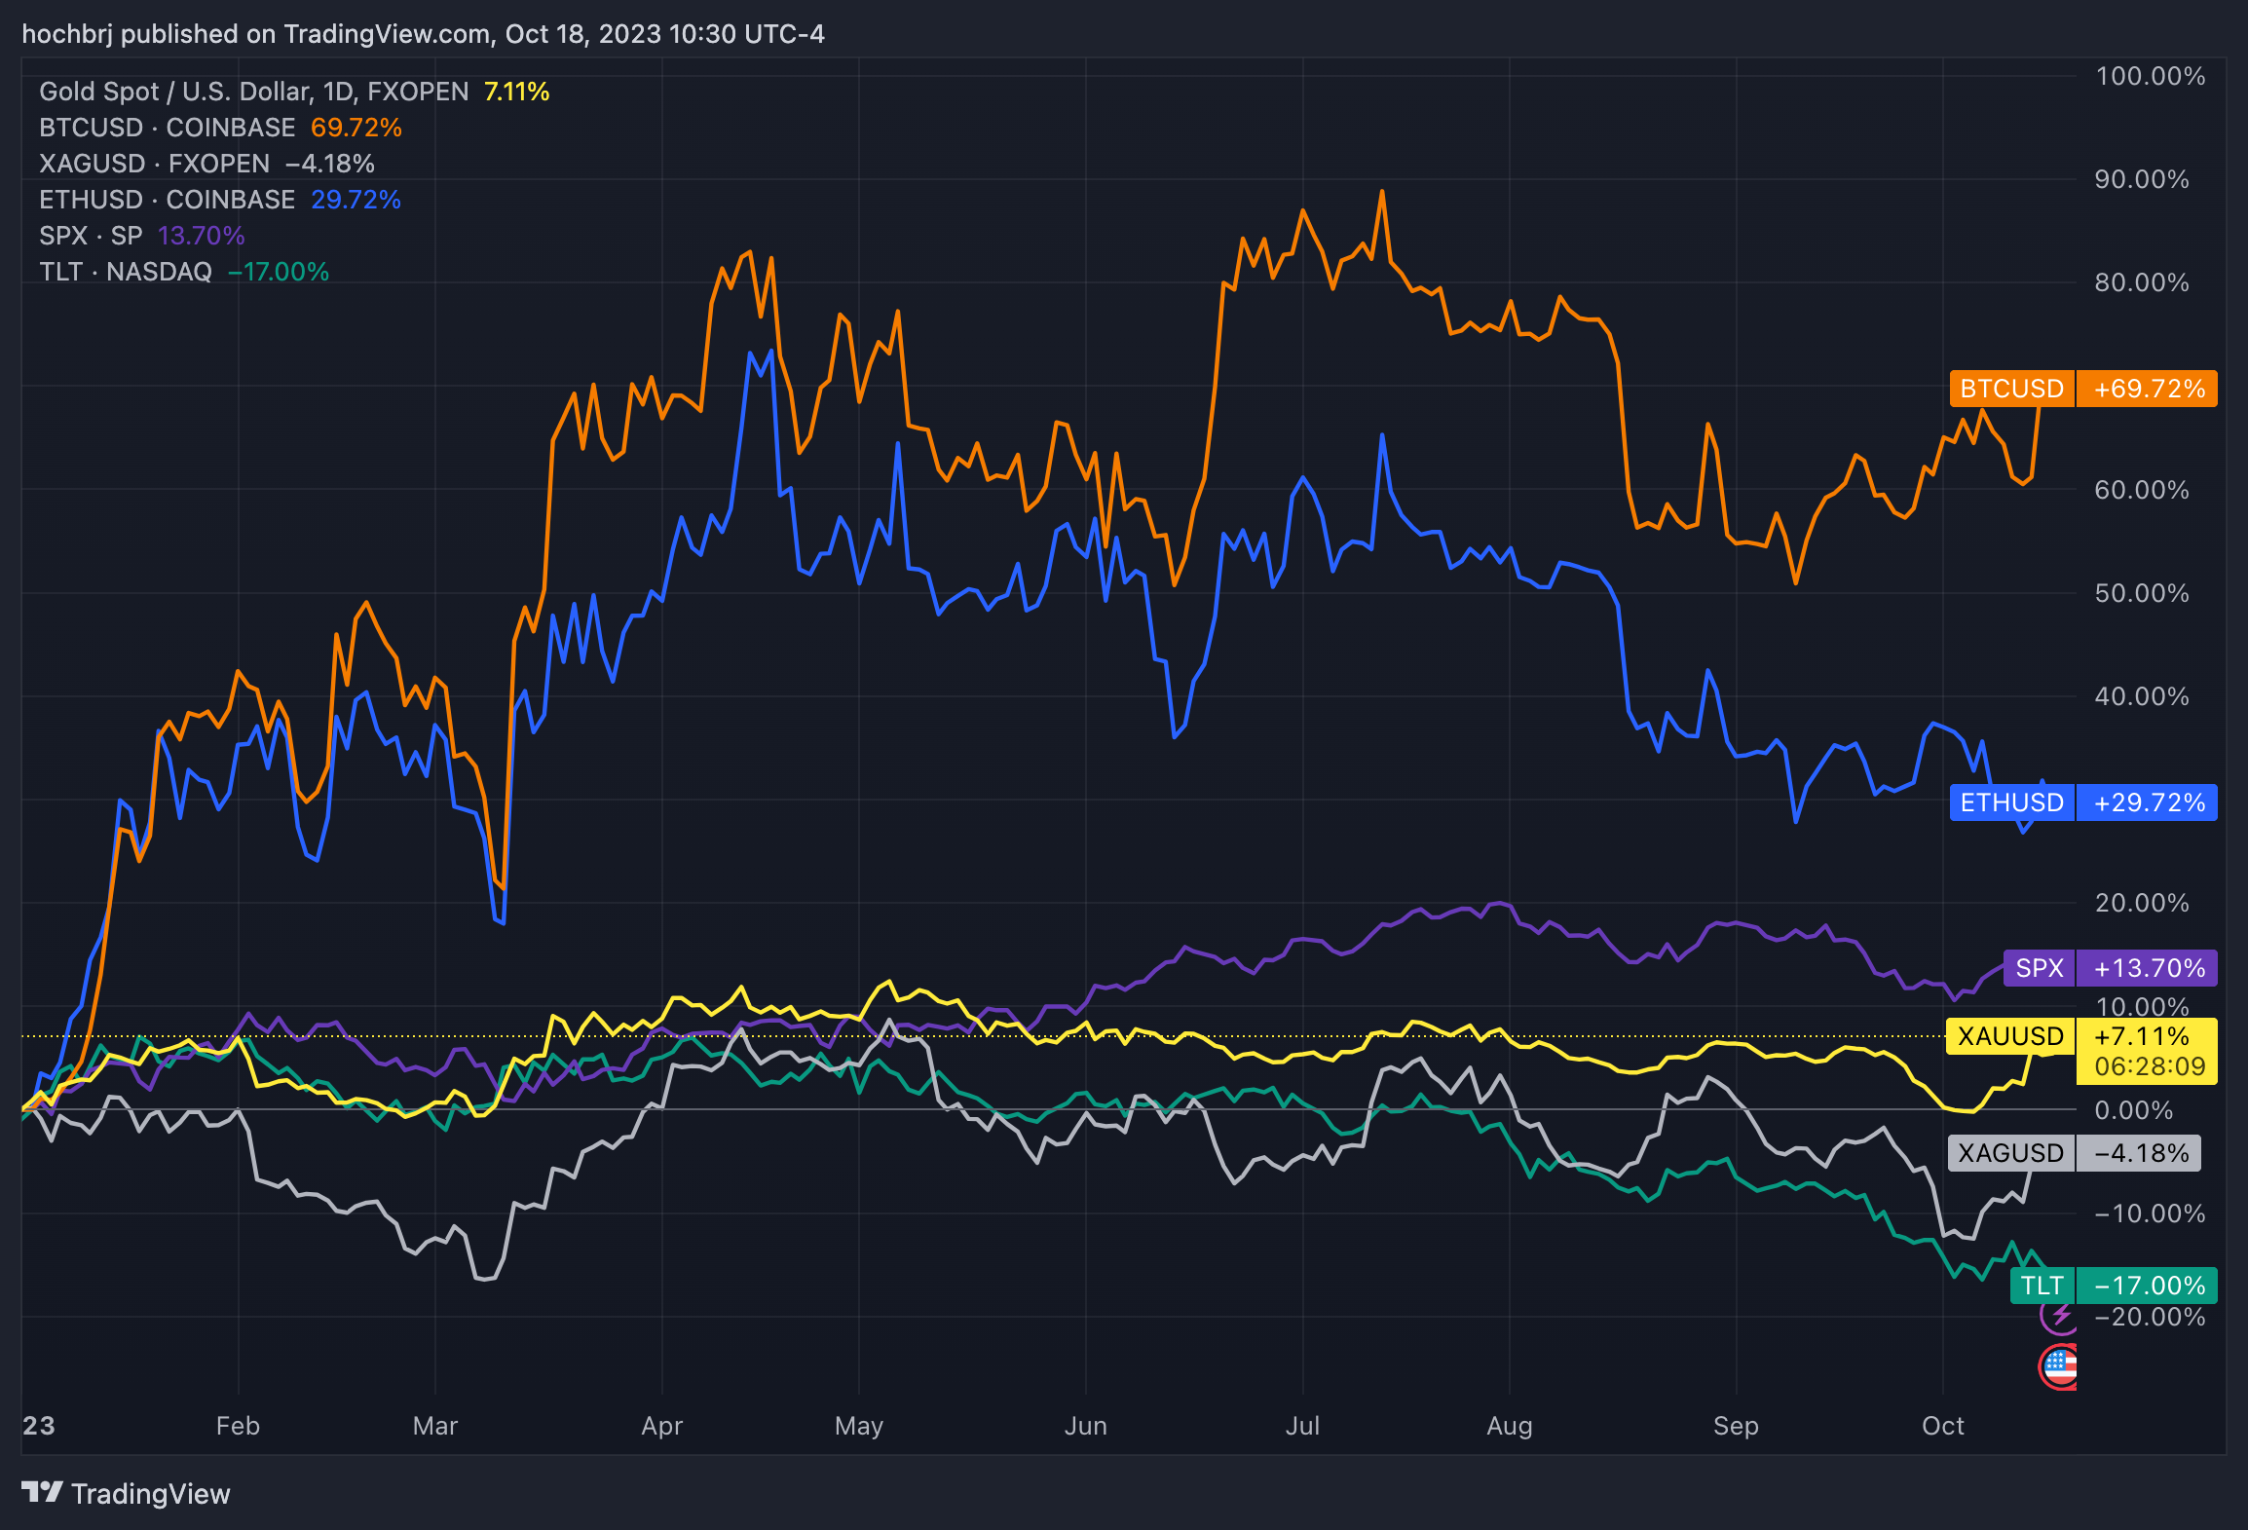
Task: Click the 0.00% price axis label
Action: tap(2134, 1110)
